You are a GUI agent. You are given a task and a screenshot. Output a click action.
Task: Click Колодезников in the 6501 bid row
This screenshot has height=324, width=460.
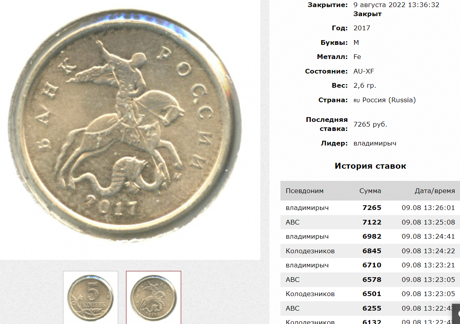(x=310, y=294)
